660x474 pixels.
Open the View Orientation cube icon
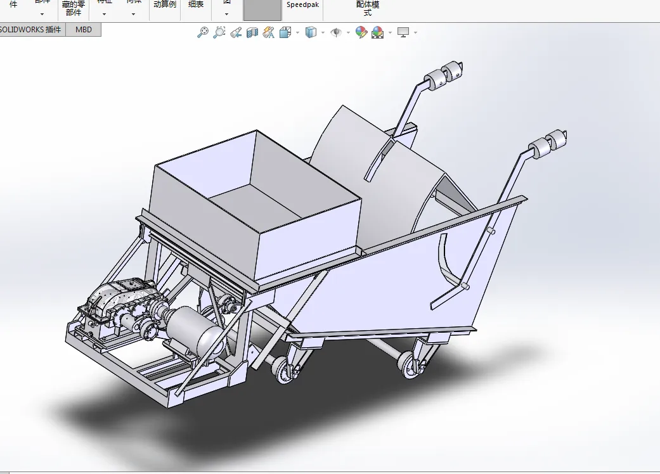point(285,32)
